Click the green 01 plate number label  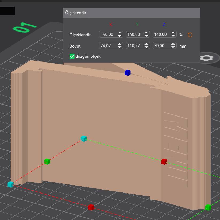click(25, 27)
